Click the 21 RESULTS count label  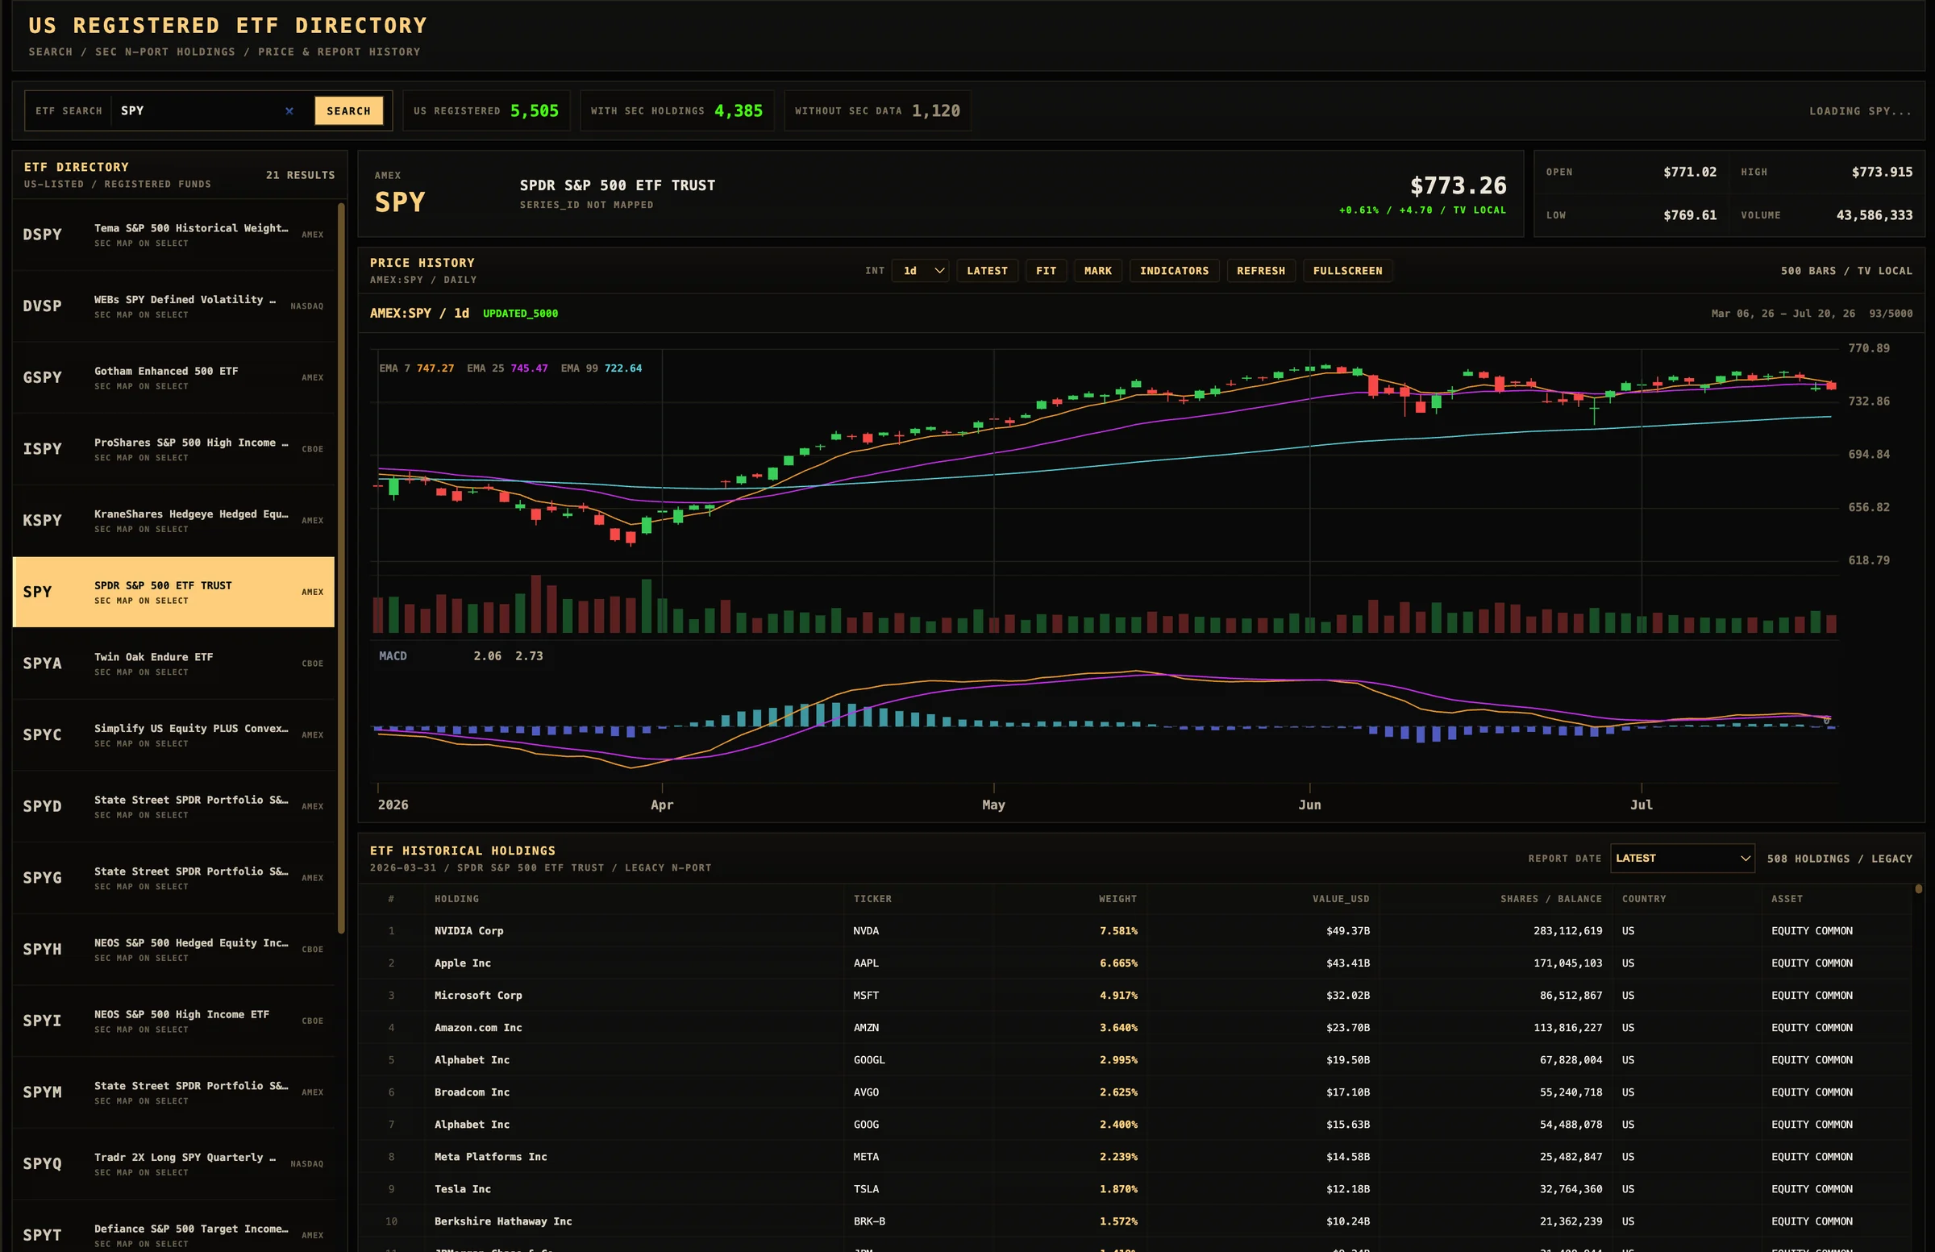(300, 176)
